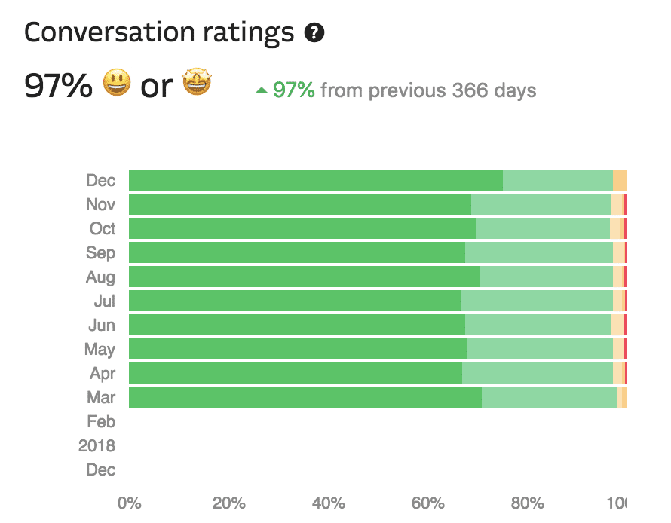Select the dark green segment of Jul bar
Viewport: 671px width, 523px height.
pyautogui.click(x=295, y=301)
